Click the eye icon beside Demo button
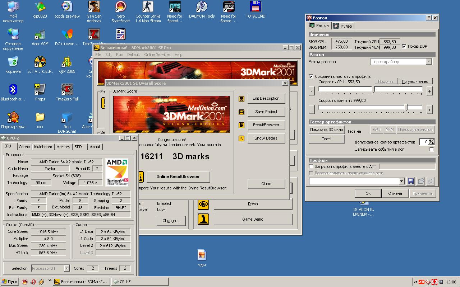460x287 pixels. 203,204
